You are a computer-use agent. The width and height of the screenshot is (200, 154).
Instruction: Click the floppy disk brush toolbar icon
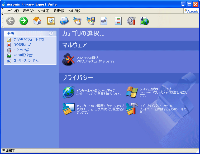click(91, 21)
